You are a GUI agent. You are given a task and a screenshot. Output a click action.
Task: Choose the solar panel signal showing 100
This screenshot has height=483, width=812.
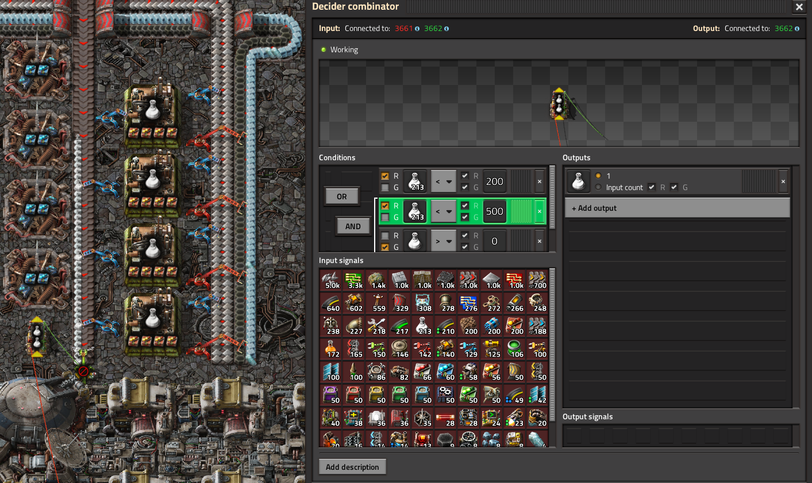point(331,372)
